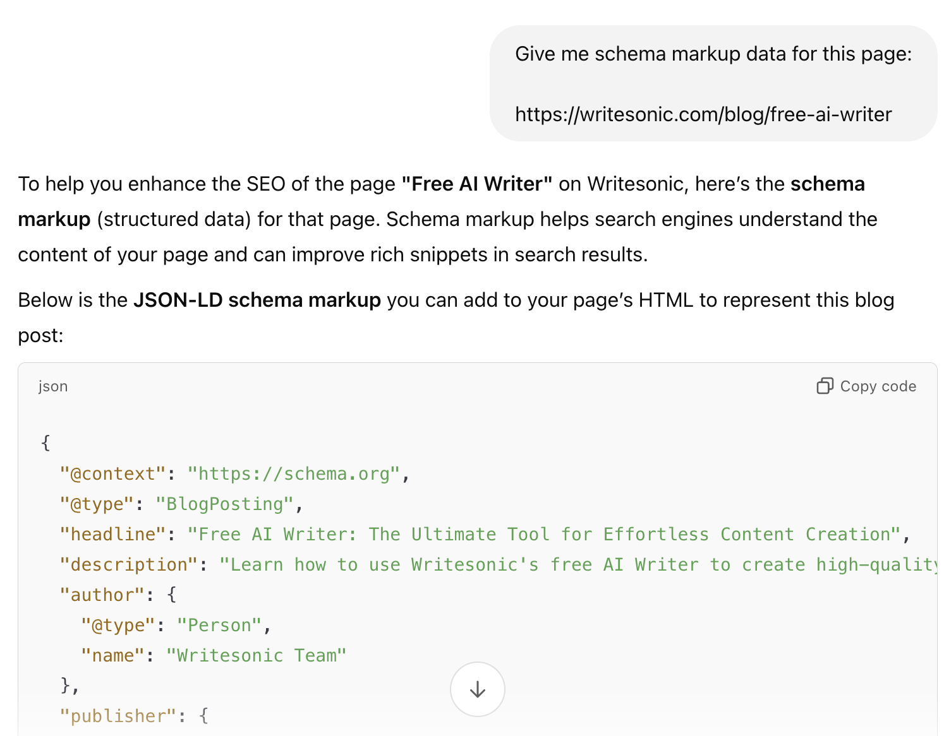Click the "description" key in code

point(129,564)
